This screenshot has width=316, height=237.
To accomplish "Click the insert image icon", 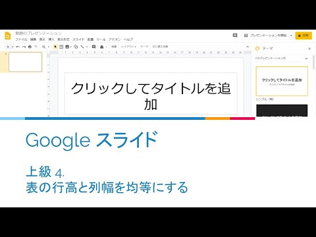I will pos(67,47).
